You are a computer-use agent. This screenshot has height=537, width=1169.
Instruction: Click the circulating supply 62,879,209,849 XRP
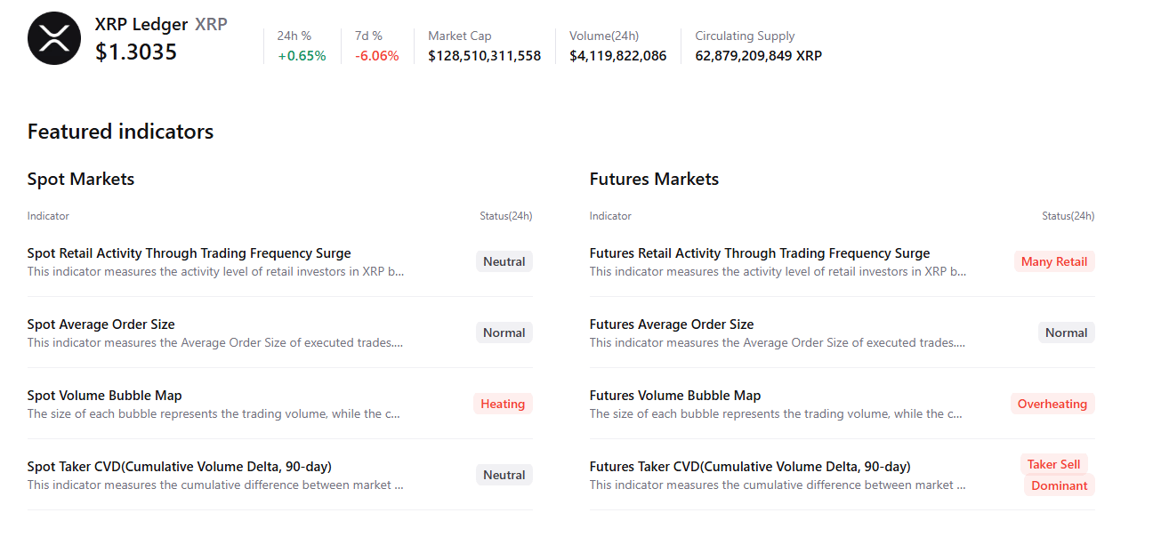pos(758,56)
